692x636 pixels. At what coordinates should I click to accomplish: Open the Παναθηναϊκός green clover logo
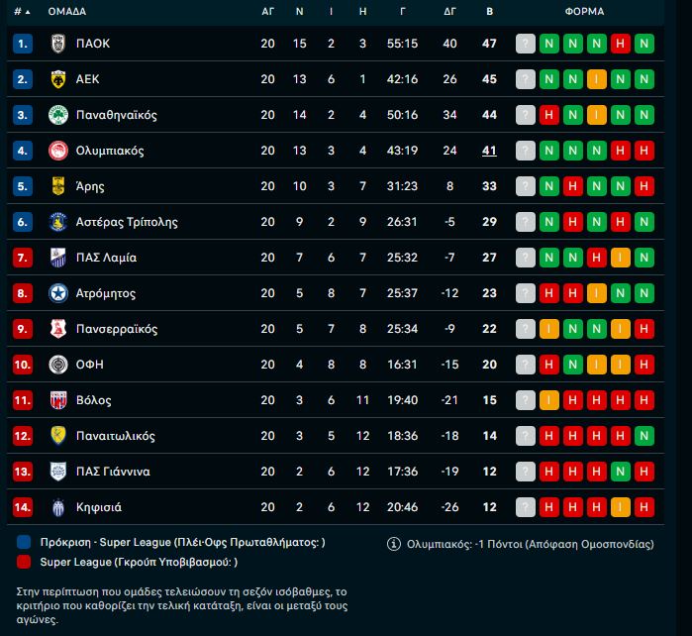(58, 115)
